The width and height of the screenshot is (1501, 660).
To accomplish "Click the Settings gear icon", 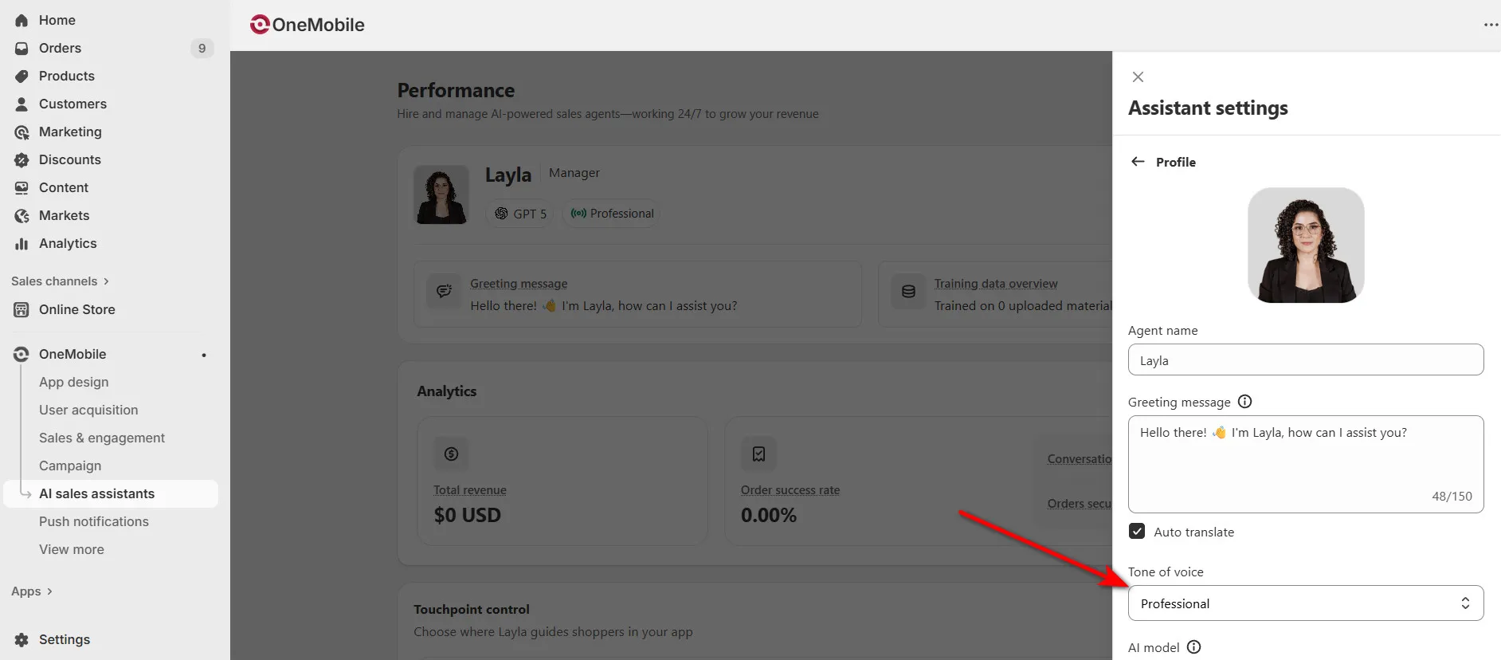I will [22, 640].
